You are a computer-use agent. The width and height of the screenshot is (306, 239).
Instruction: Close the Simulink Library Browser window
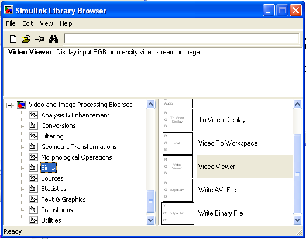point(295,11)
